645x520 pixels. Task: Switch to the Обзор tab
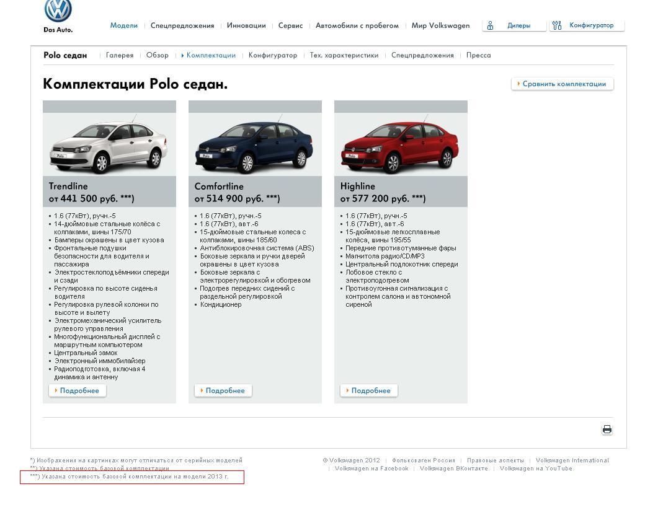(158, 55)
